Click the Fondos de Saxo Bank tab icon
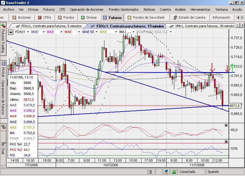 129,18
